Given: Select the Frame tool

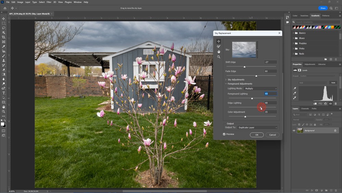Looking at the screenshot, I should click(3, 42).
